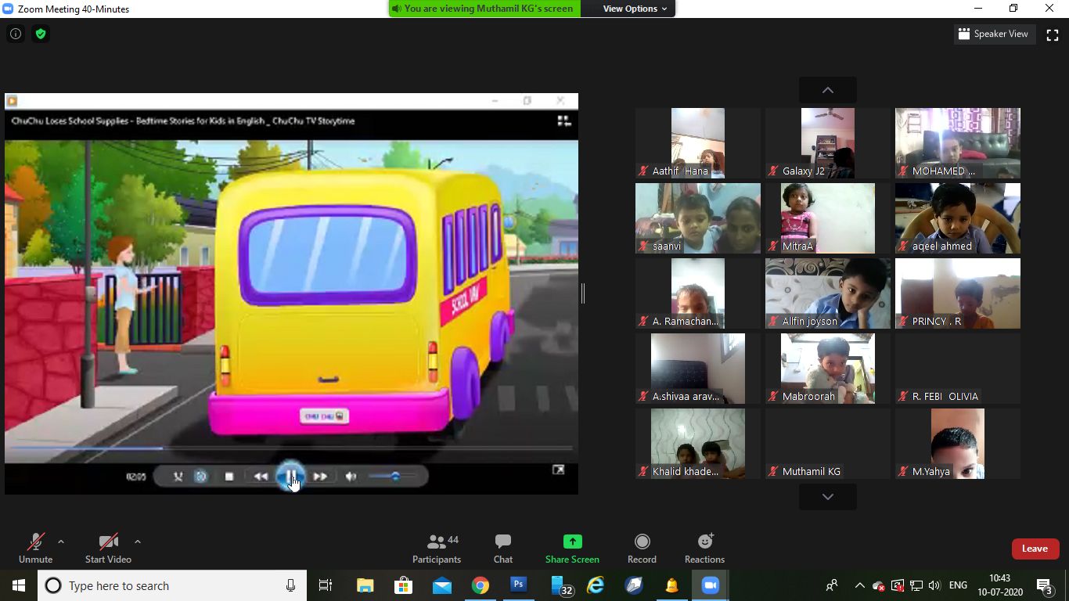
Task: Open audio options arrow beside Unmute
Action: pos(61,542)
